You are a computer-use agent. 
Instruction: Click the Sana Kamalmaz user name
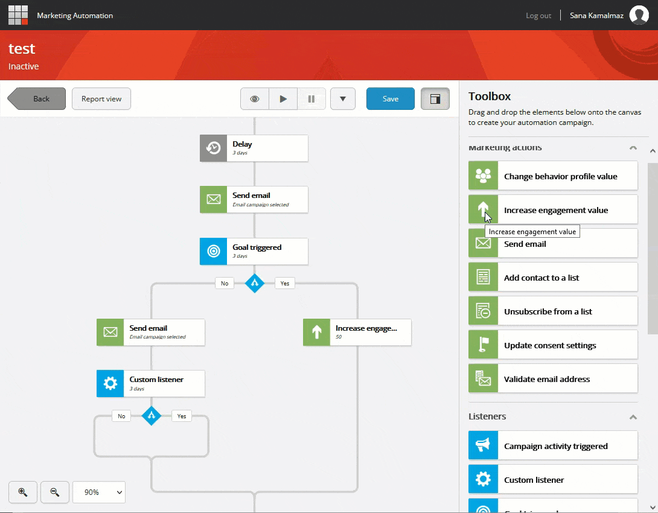click(x=596, y=16)
